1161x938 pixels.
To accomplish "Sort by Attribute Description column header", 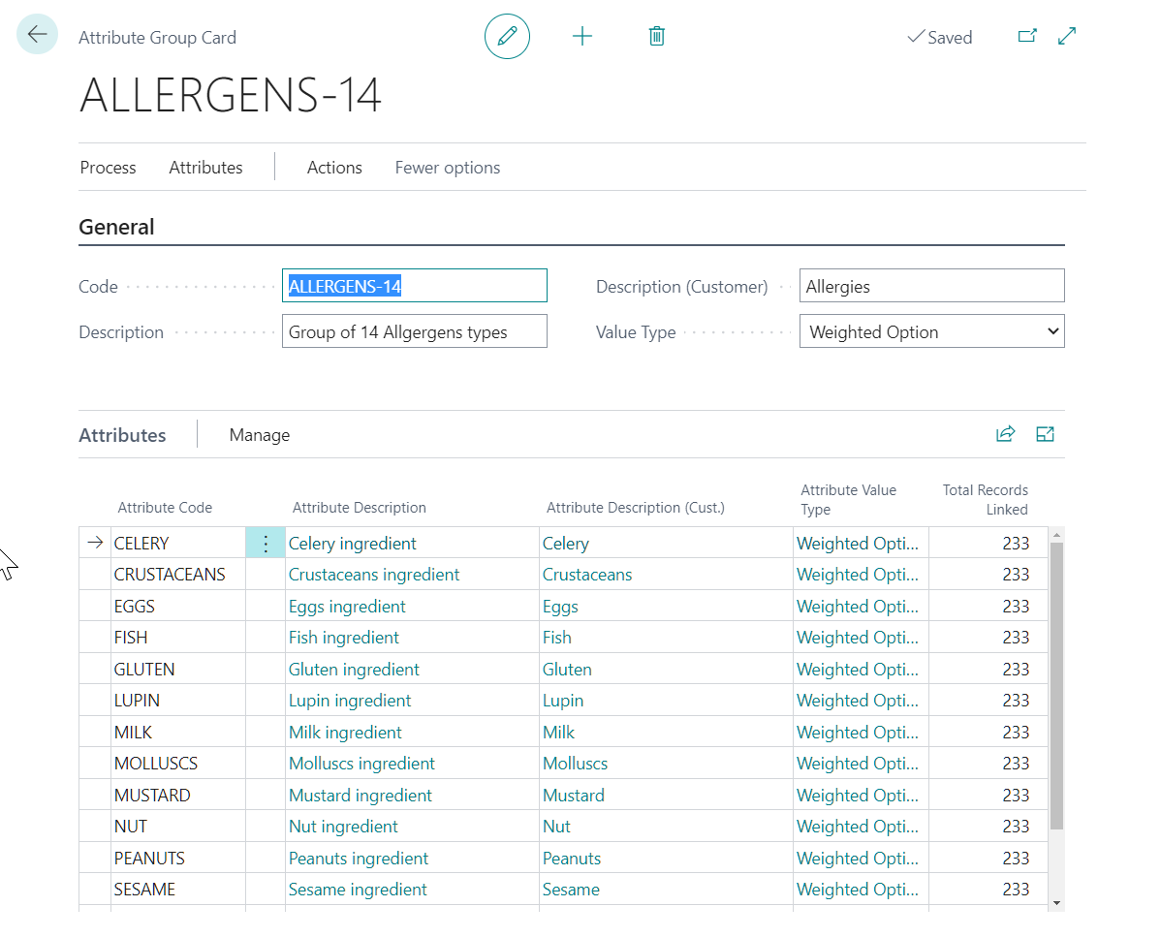I will click(360, 508).
